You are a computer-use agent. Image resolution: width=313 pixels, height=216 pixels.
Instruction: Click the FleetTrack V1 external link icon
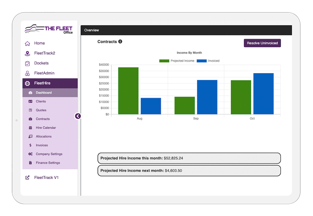pos(27,178)
